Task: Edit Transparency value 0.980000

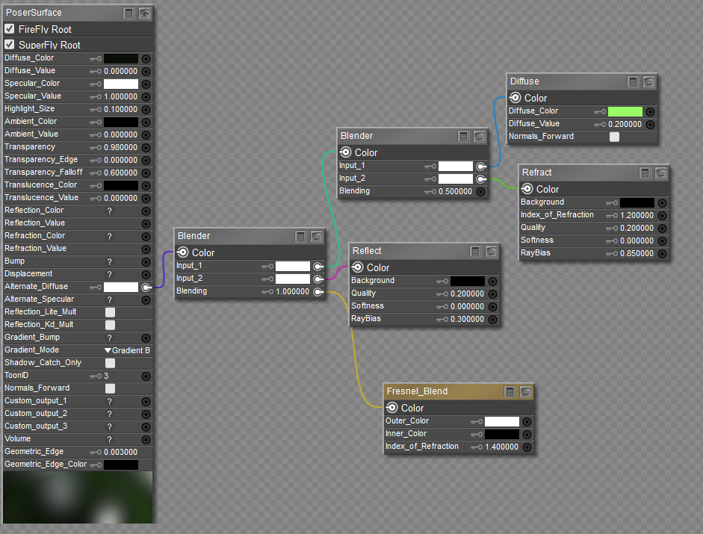Action: [x=120, y=148]
